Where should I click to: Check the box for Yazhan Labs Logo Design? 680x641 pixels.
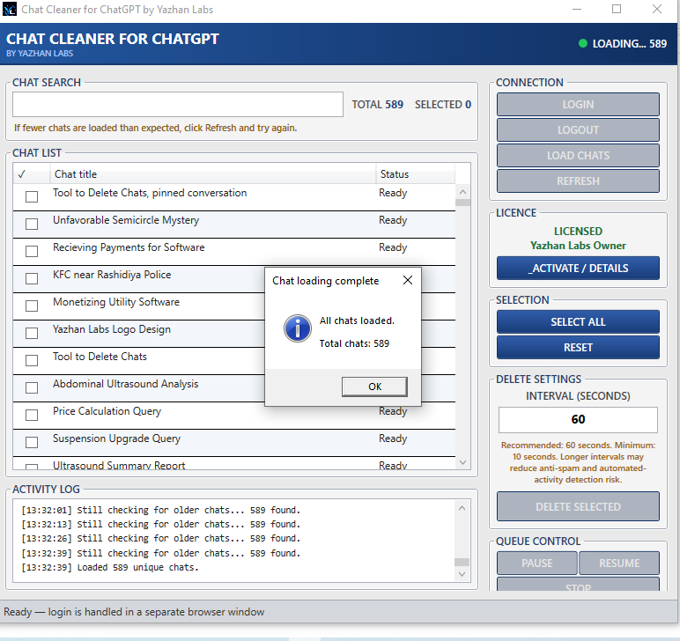point(32,334)
